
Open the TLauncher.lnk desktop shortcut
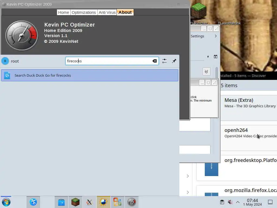pyautogui.click(x=229, y=23)
